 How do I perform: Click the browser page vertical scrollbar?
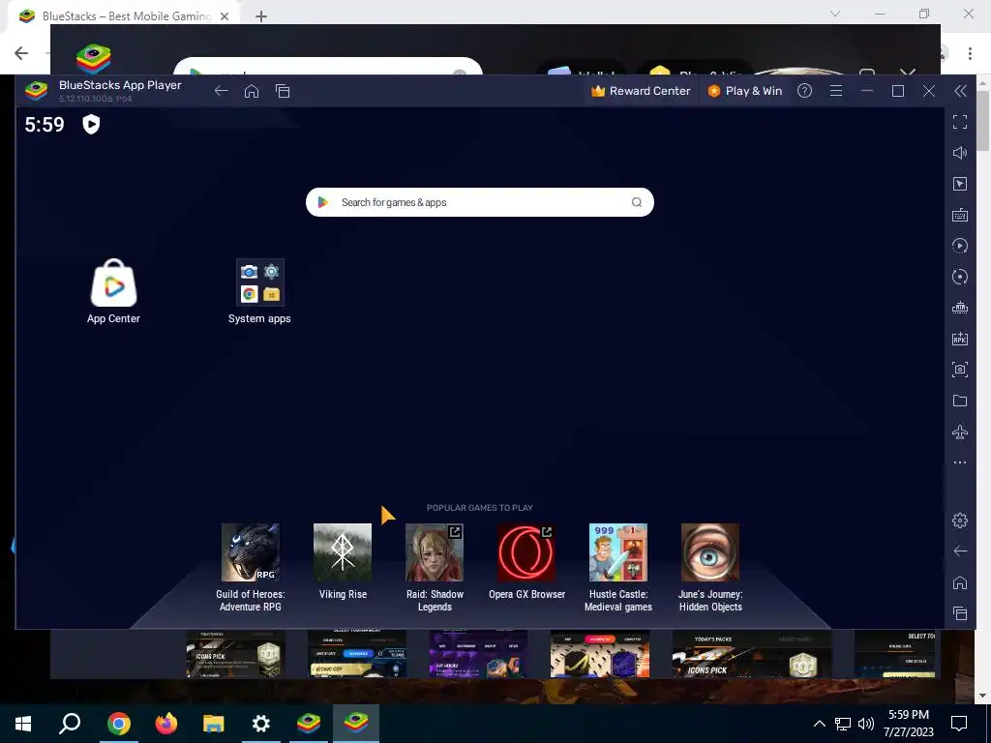coord(983,120)
